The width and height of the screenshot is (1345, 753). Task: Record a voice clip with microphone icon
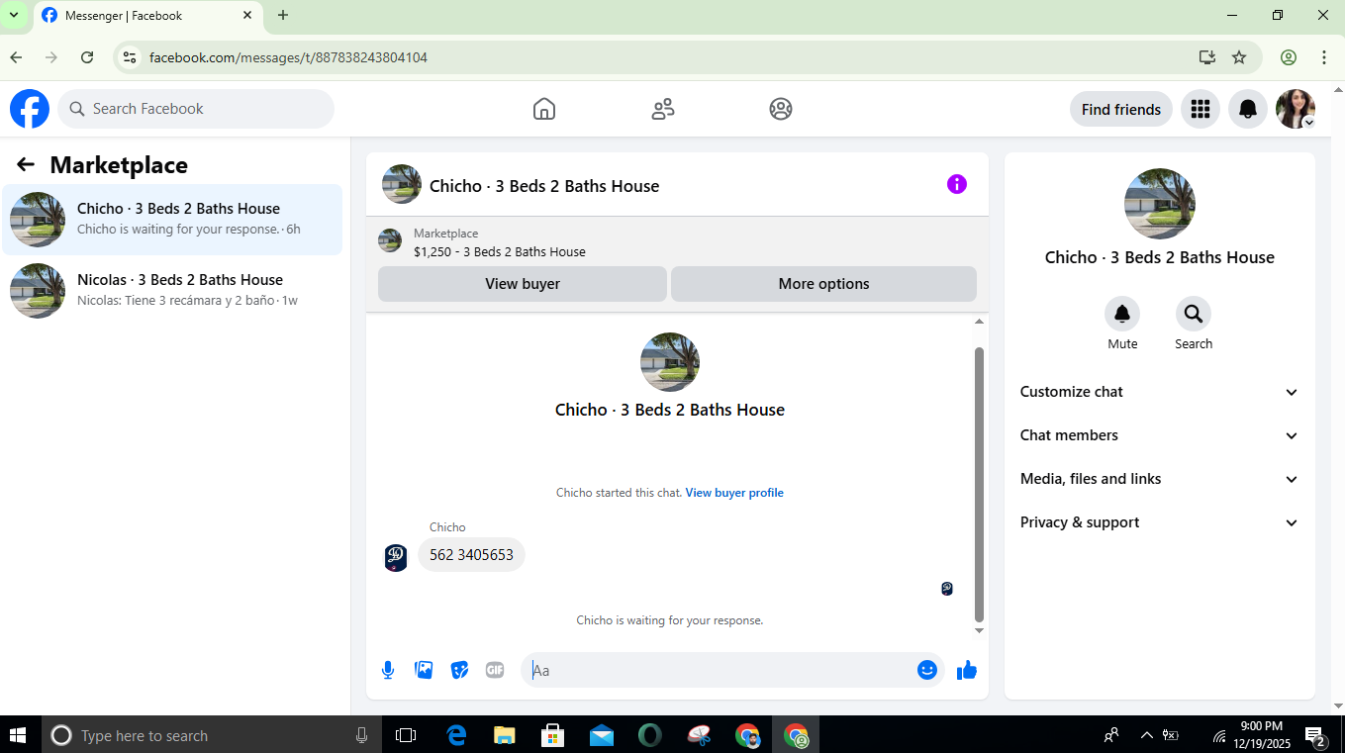pyautogui.click(x=388, y=670)
